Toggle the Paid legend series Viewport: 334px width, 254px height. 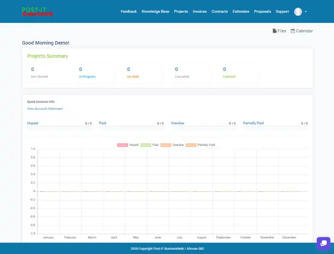click(149, 145)
